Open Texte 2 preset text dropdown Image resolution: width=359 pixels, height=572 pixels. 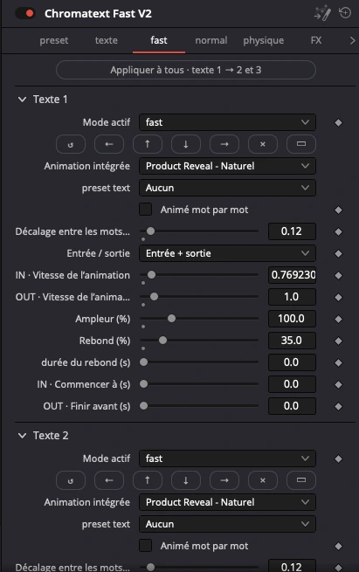click(227, 524)
